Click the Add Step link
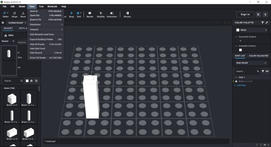 point(240,85)
